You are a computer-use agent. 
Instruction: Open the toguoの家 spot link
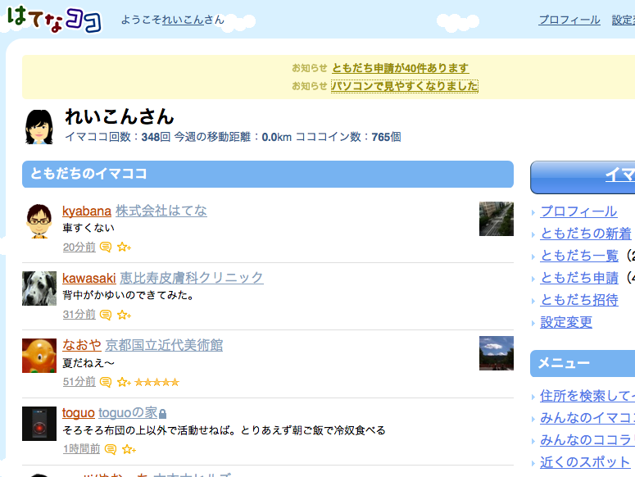click(x=128, y=412)
